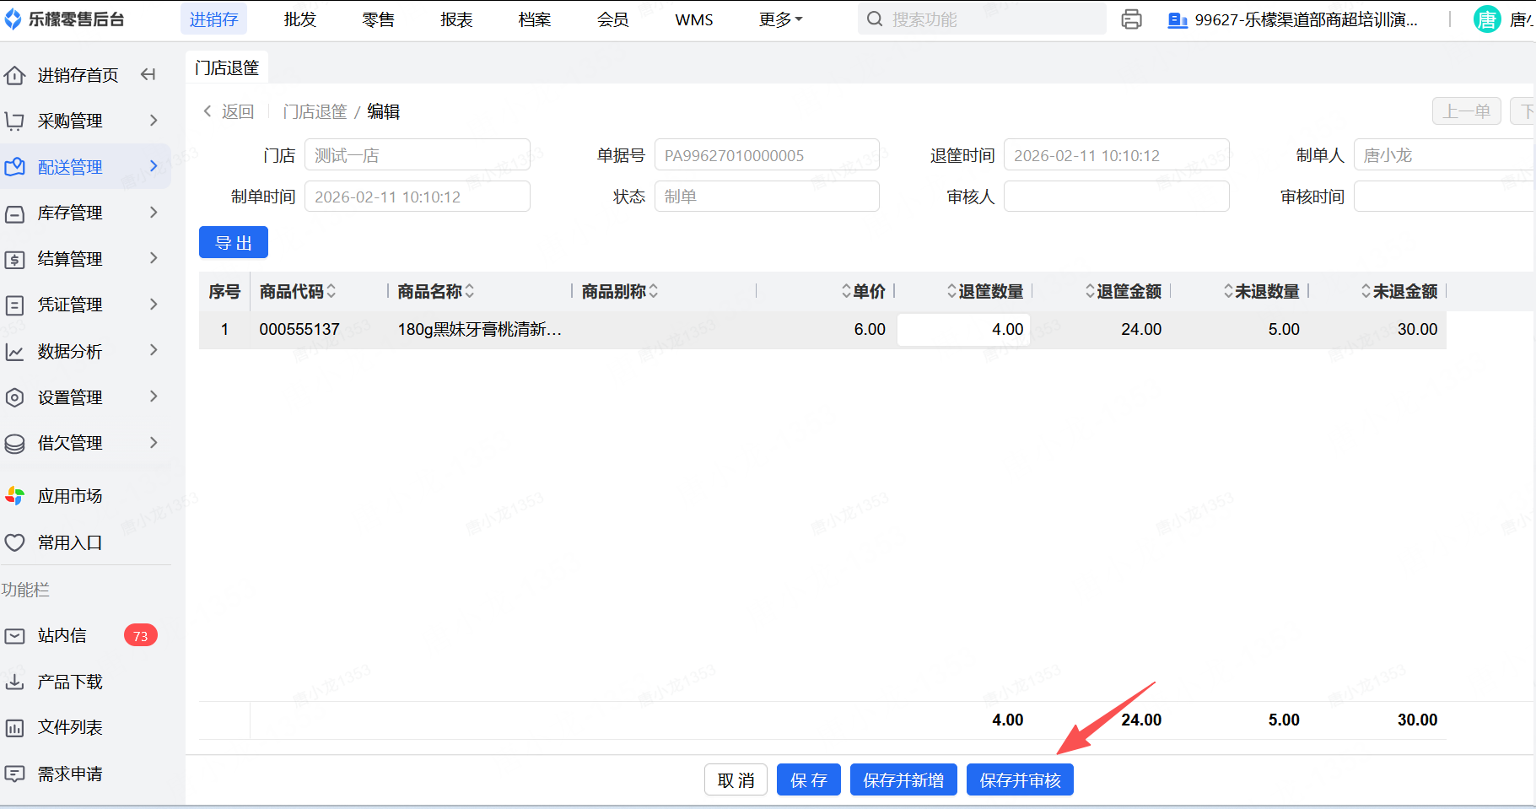1536x809 pixels.
Task: Click the 数据分析 chart icon
Action: coord(14,352)
